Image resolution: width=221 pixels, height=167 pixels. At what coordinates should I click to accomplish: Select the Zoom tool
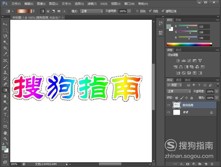[5, 139]
